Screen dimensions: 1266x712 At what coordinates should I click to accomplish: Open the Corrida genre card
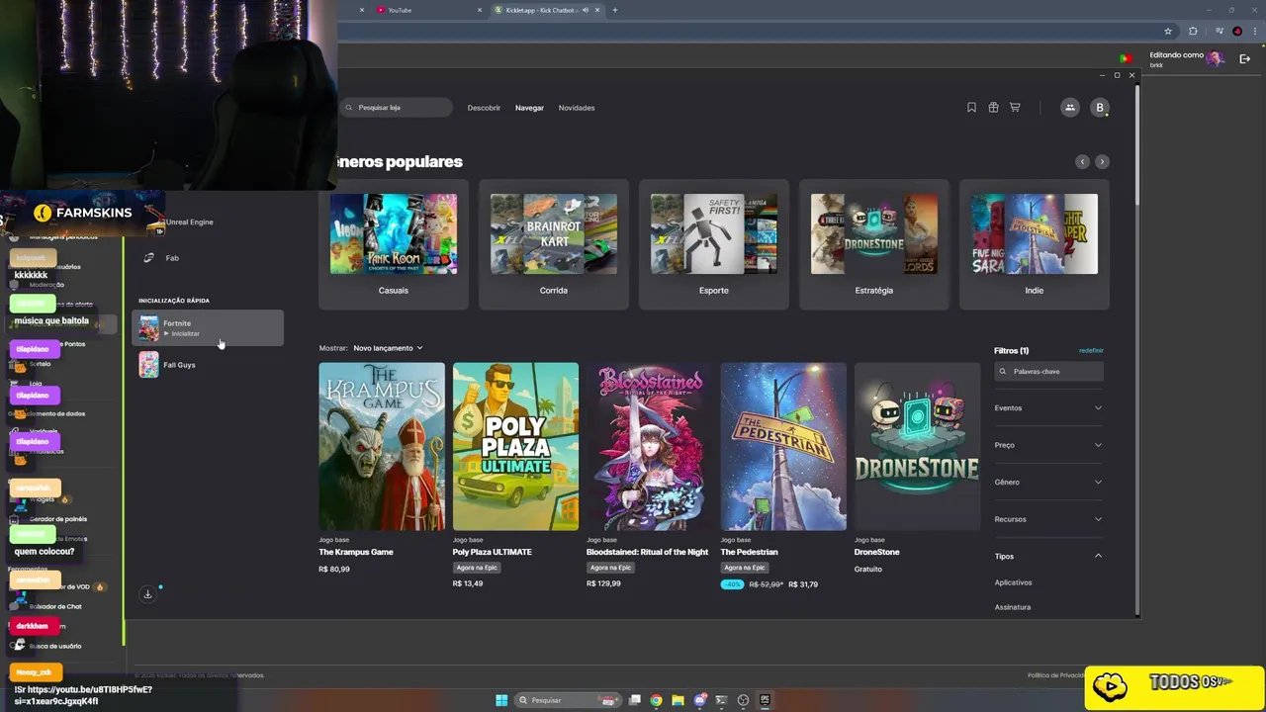pyautogui.click(x=554, y=244)
